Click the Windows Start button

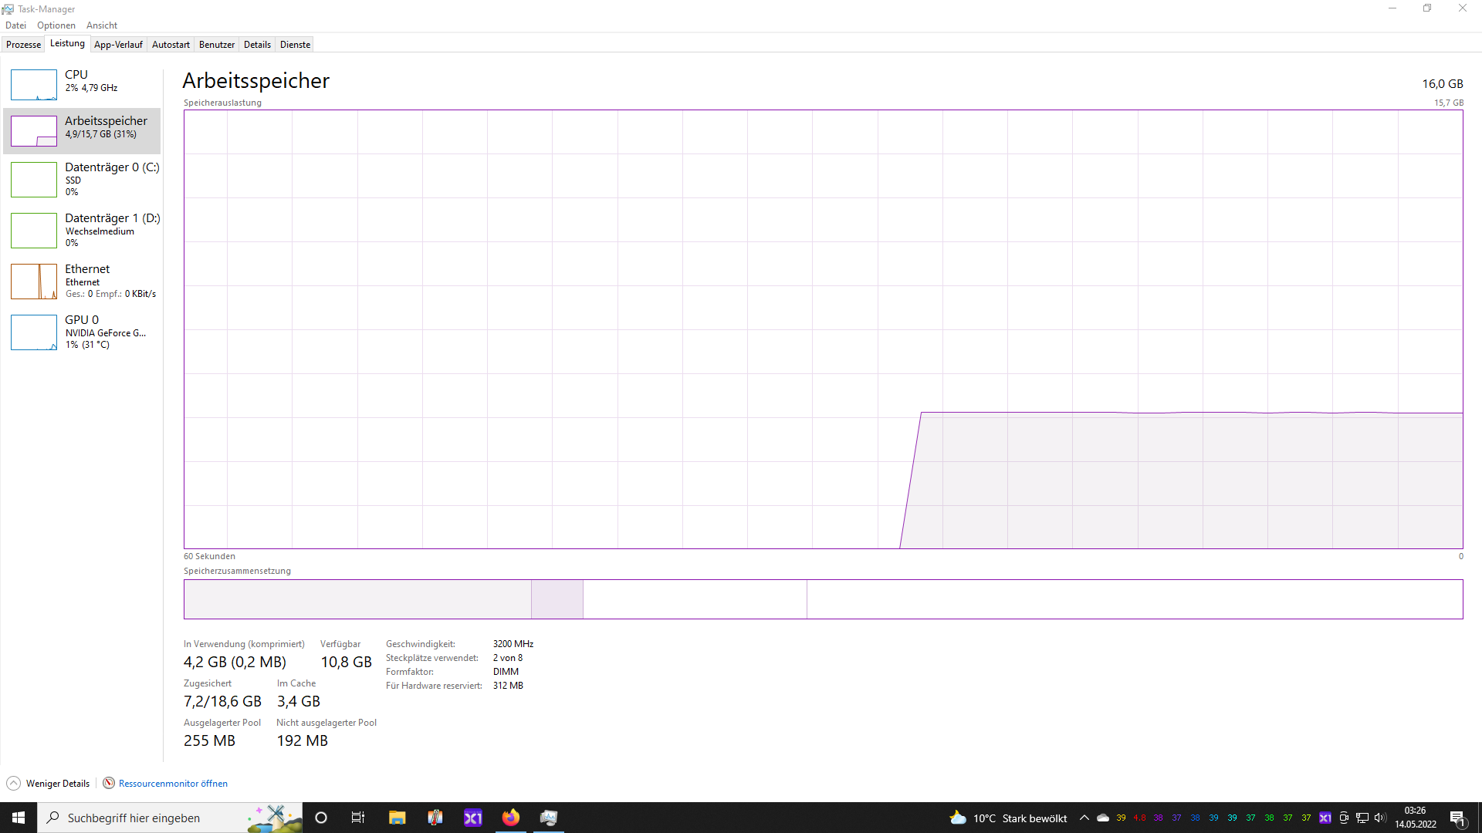tap(19, 818)
